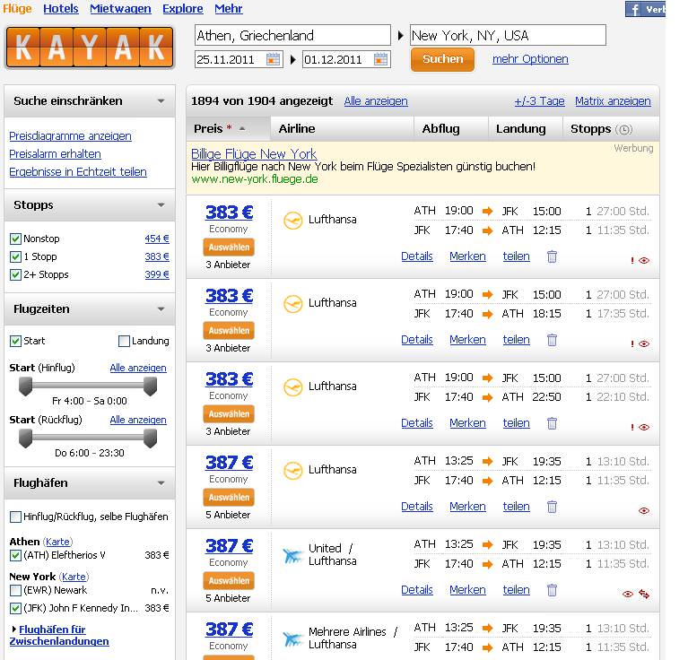The height and width of the screenshot is (660, 688).
Task: Select the Flüge tab
Action: (17, 8)
